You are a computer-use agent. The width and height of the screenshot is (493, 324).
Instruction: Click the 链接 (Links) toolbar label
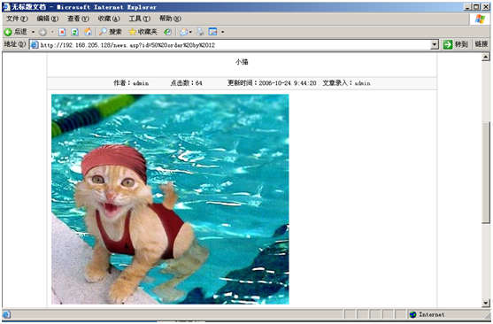pos(481,44)
